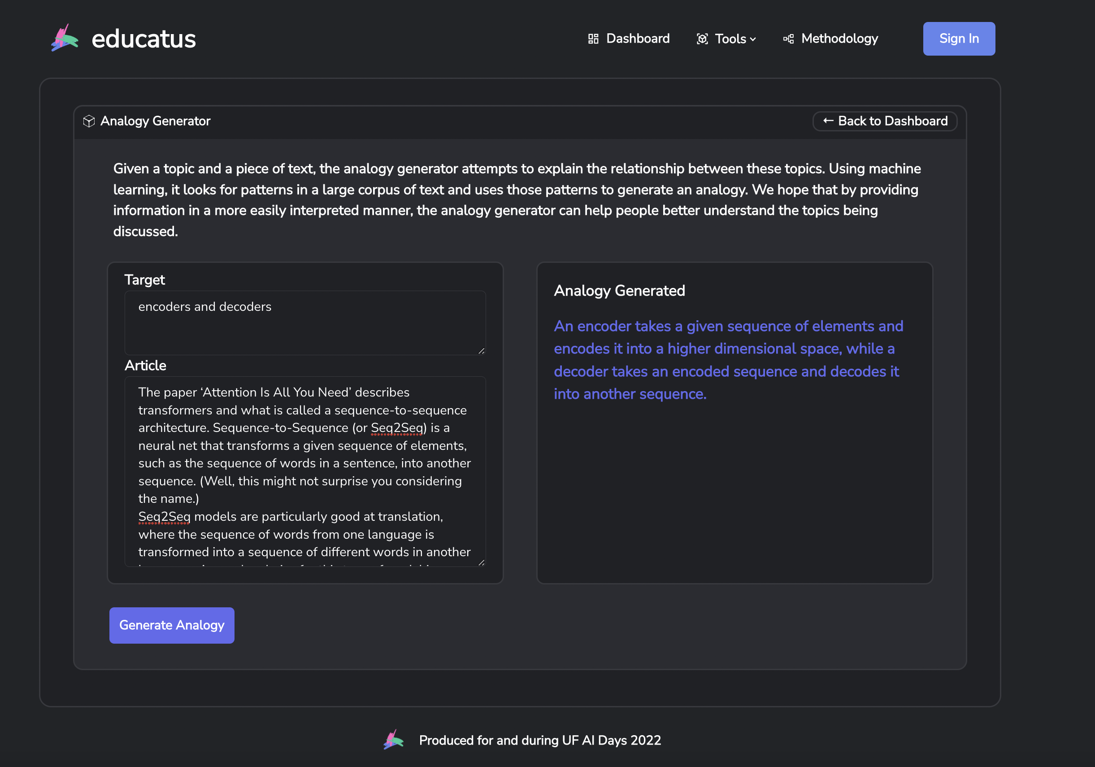Click the Analogy Generator cube icon
Viewport: 1095px width, 767px height.
[89, 121]
